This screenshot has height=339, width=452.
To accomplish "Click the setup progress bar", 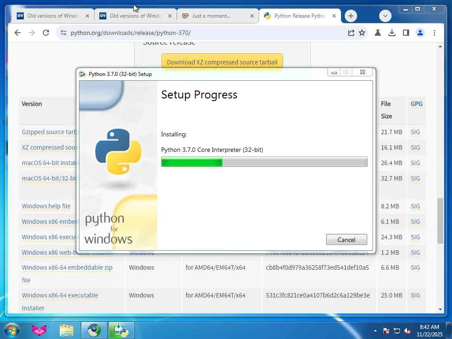I will click(264, 162).
